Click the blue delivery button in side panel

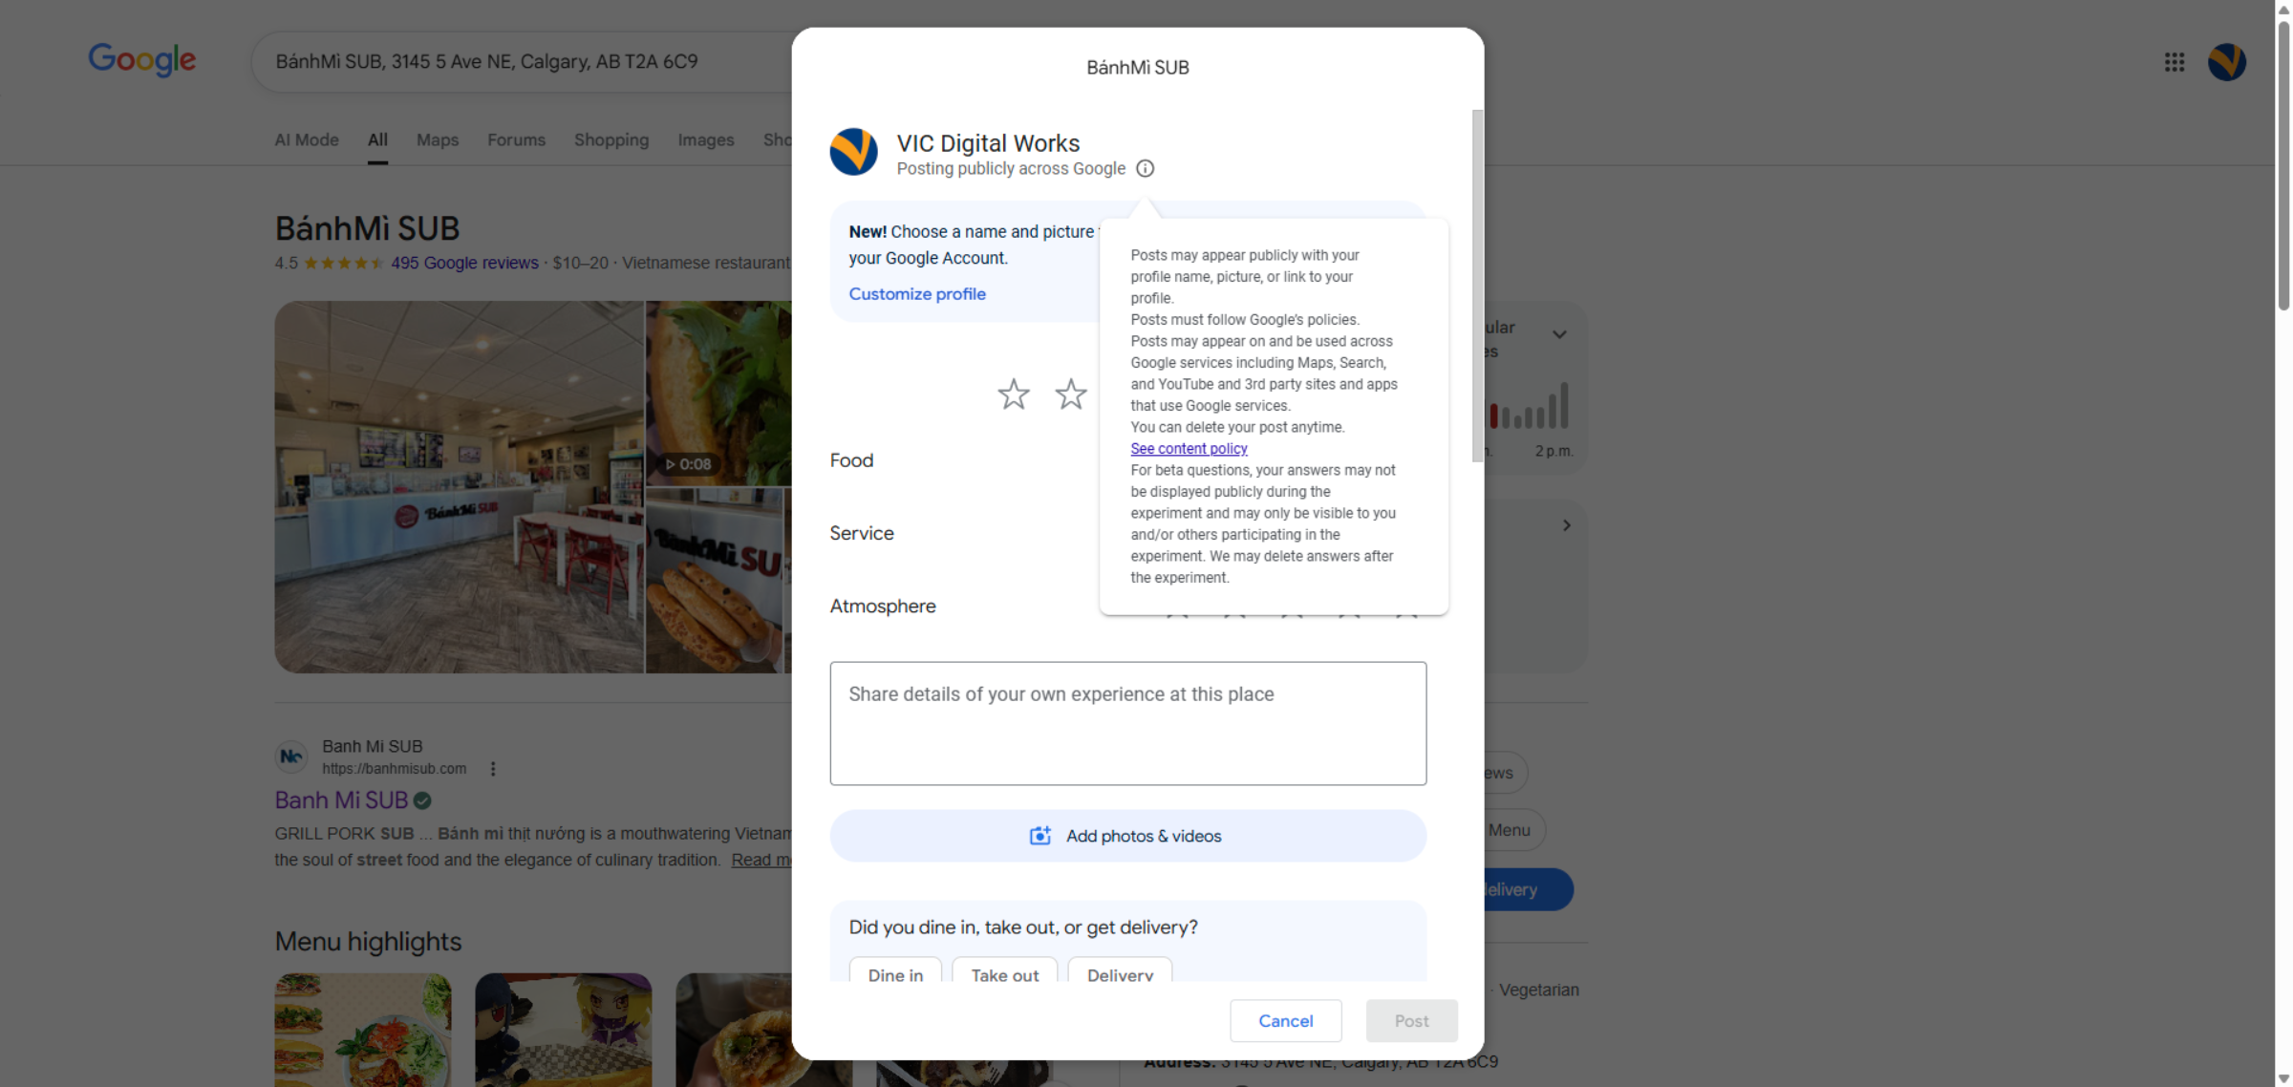point(1527,889)
